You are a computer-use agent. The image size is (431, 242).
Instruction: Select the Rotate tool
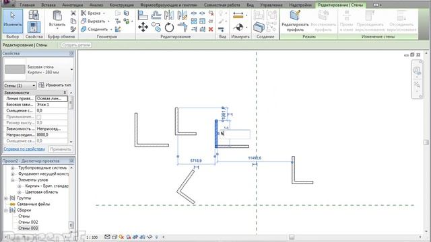pos(169,28)
